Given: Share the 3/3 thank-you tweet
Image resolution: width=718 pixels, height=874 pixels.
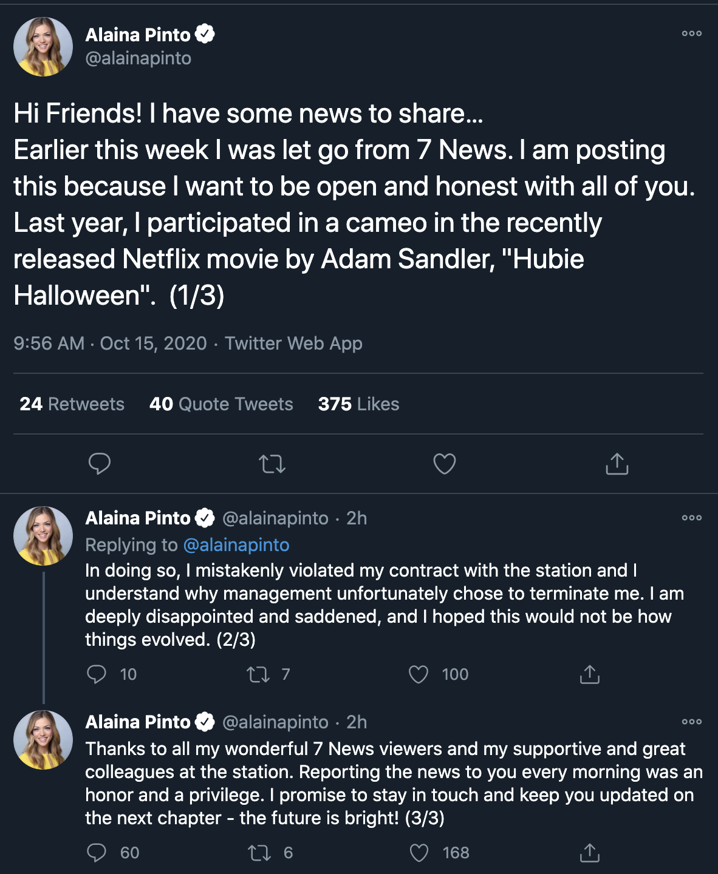Looking at the screenshot, I should point(589,853).
